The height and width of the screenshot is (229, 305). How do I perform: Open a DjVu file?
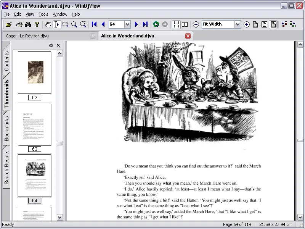[9, 24]
